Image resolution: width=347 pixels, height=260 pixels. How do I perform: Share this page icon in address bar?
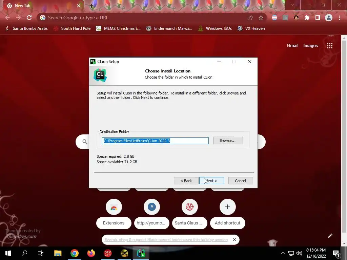pos(250,18)
